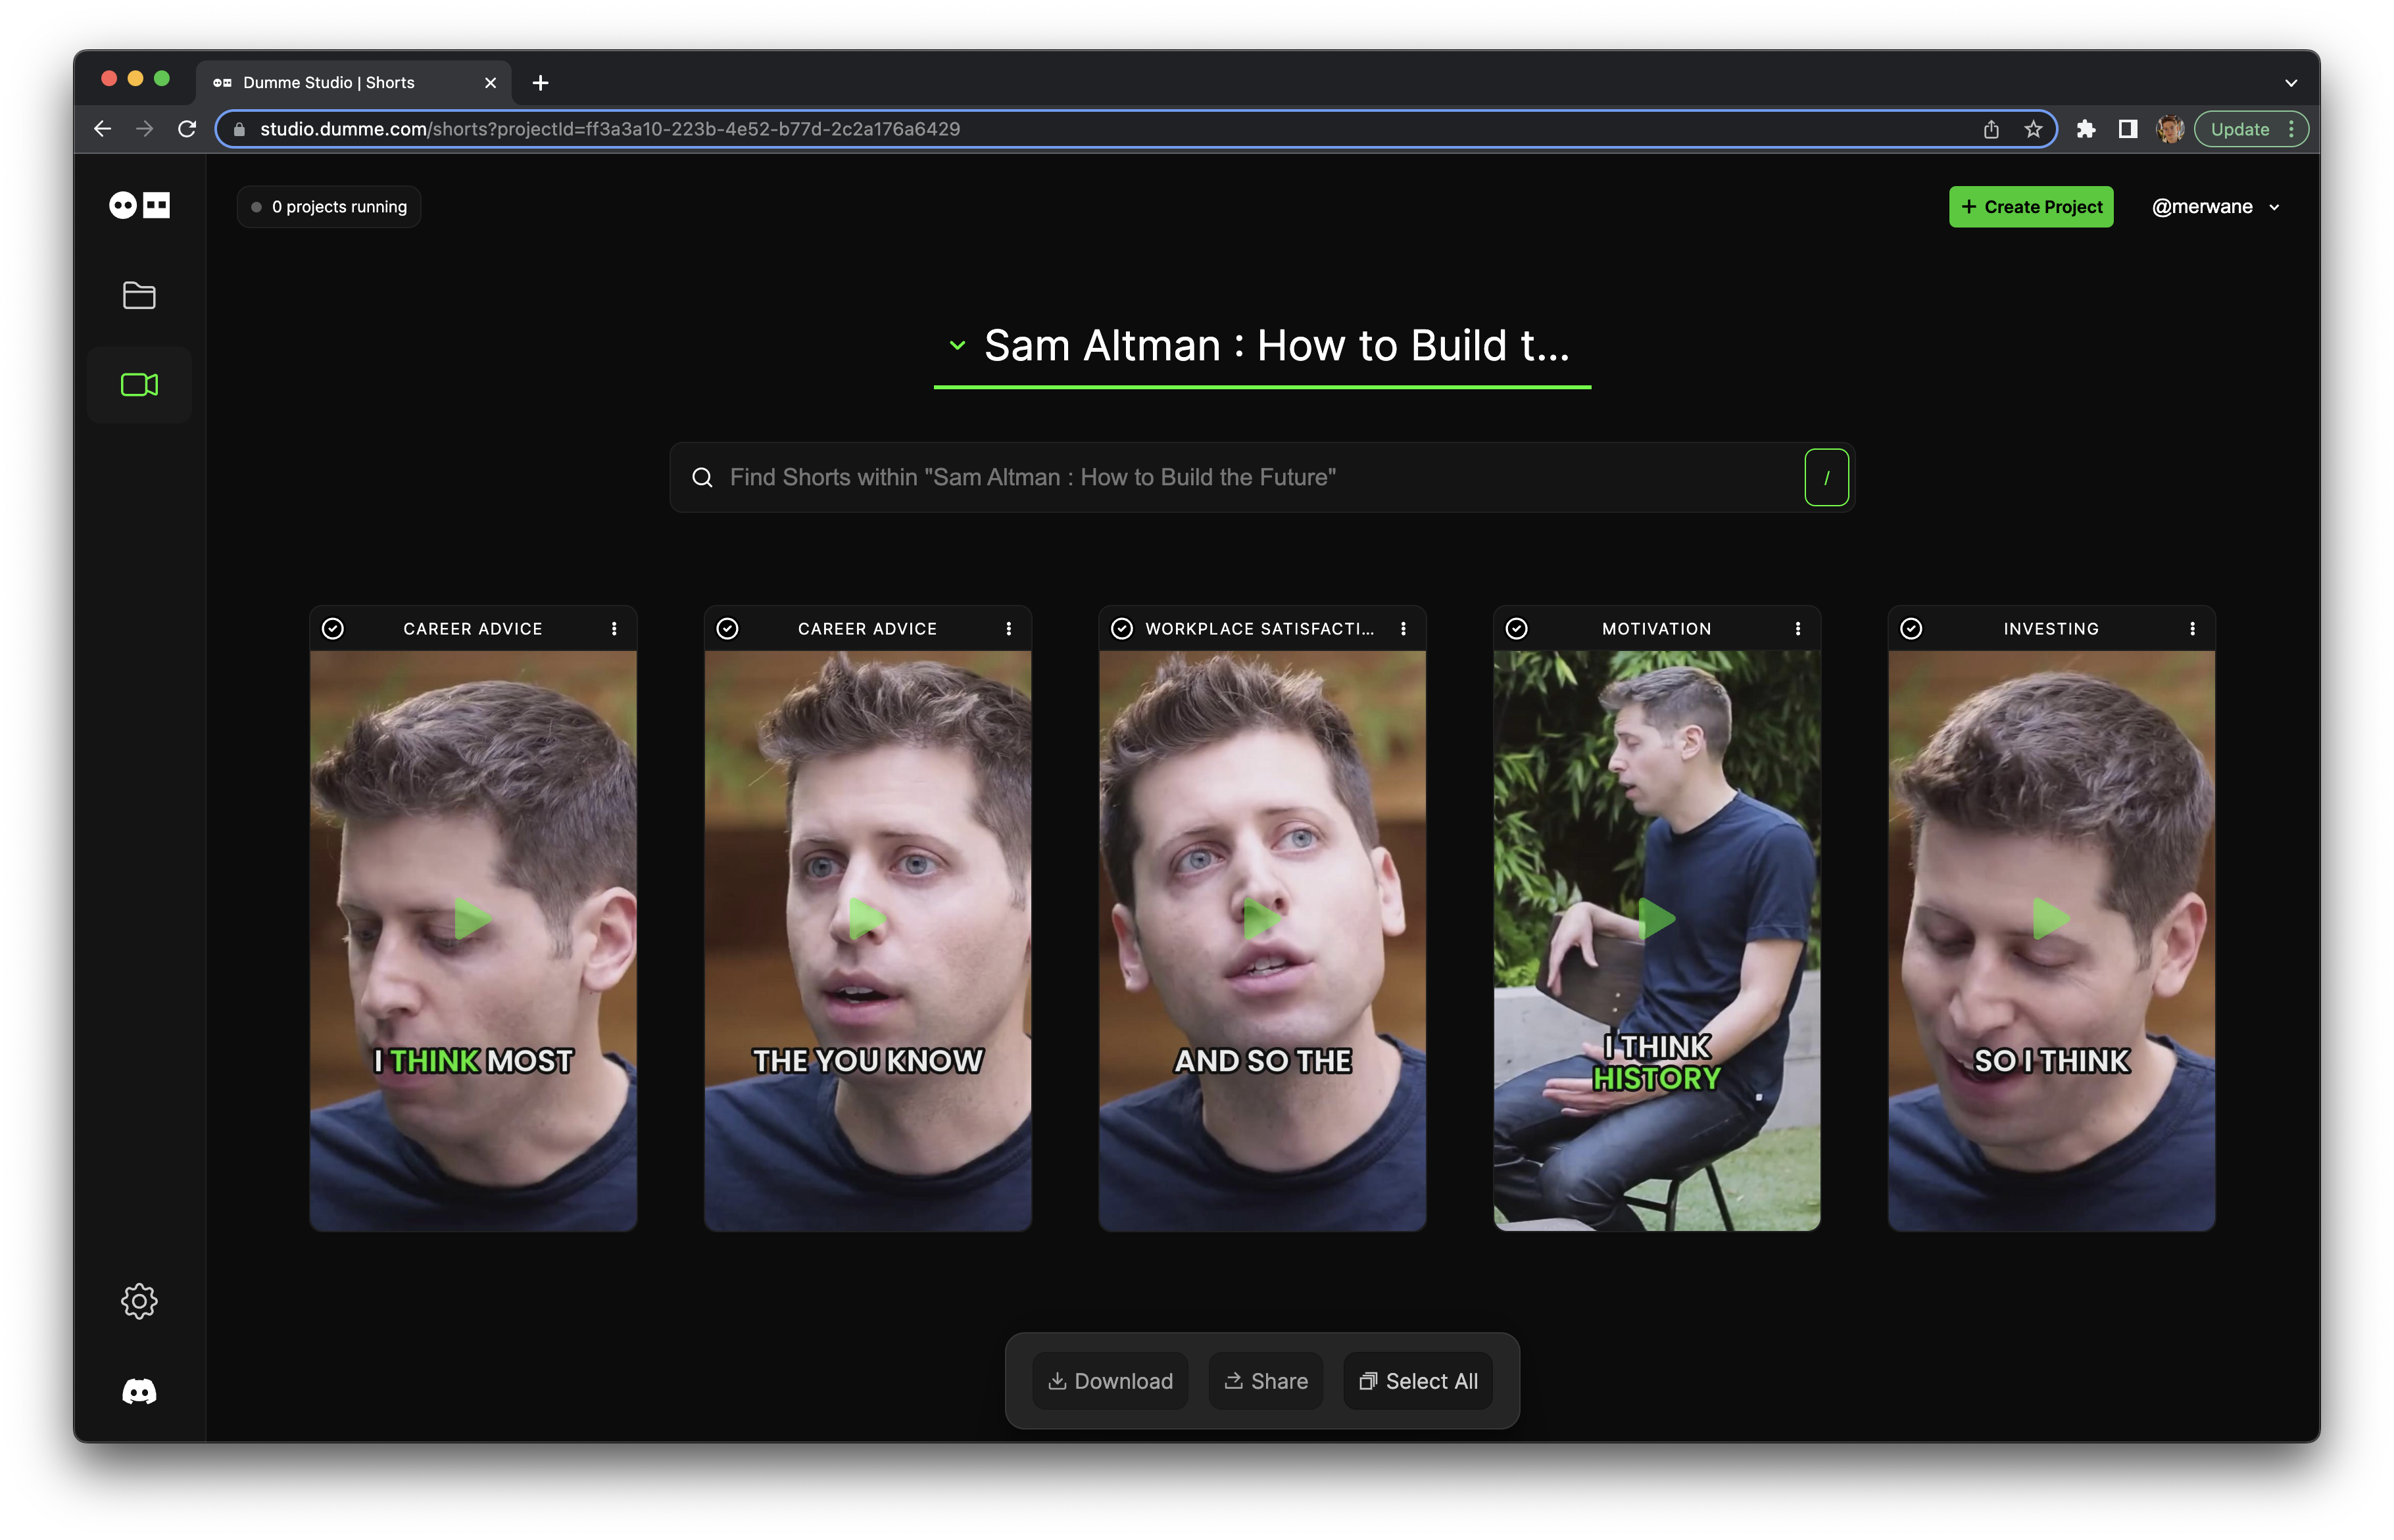This screenshot has width=2394, height=1540.
Task: Bookmark page with the star icon
Action: 2033,129
